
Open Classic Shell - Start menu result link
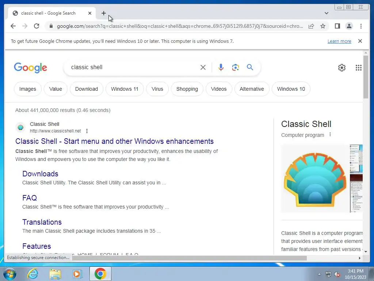coord(114,141)
